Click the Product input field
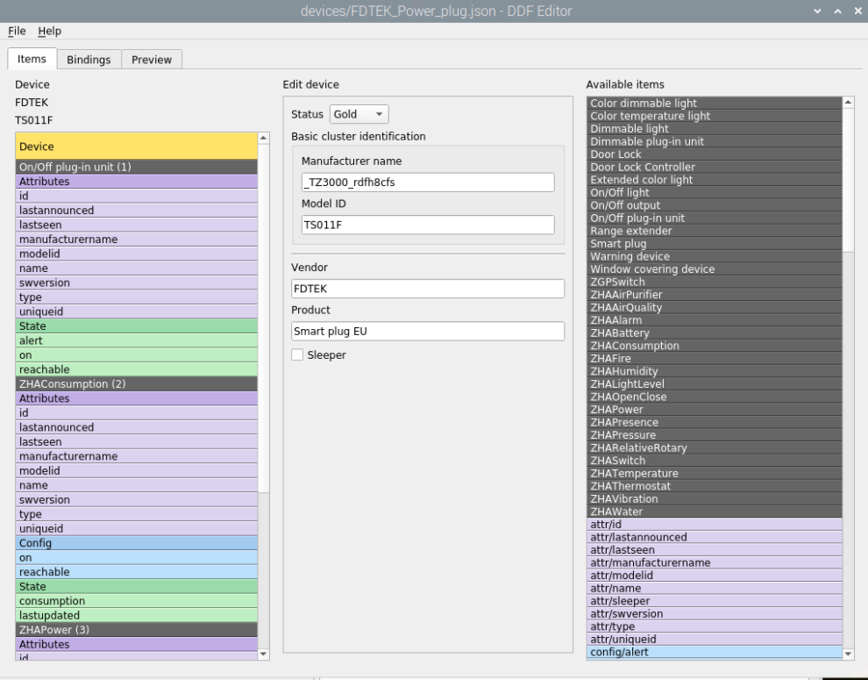This screenshot has width=868, height=680. click(x=427, y=330)
